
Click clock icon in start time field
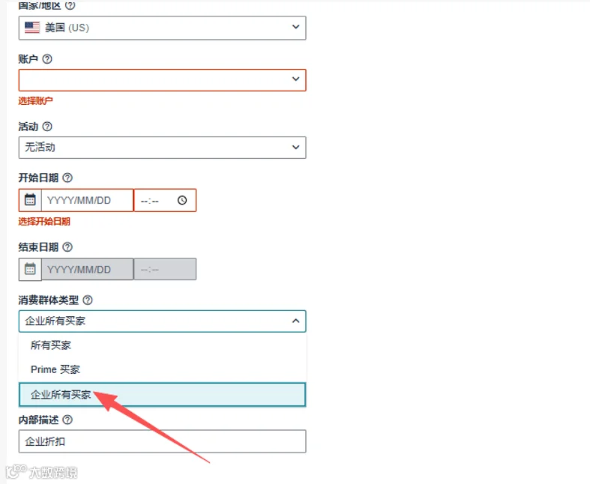coord(182,200)
